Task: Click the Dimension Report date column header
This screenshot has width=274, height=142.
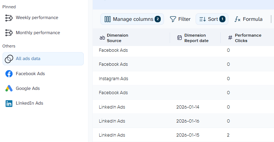Action: (195, 38)
